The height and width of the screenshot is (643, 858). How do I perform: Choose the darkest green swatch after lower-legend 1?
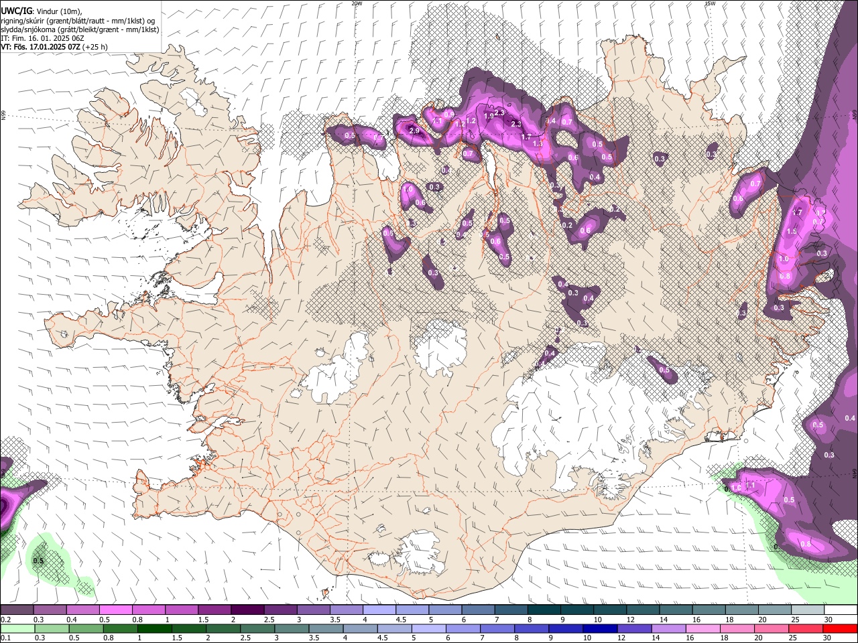pyautogui.click(x=156, y=629)
